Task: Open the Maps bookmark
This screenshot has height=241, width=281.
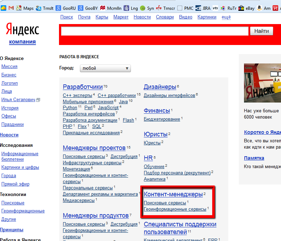Action: click(25, 8)
